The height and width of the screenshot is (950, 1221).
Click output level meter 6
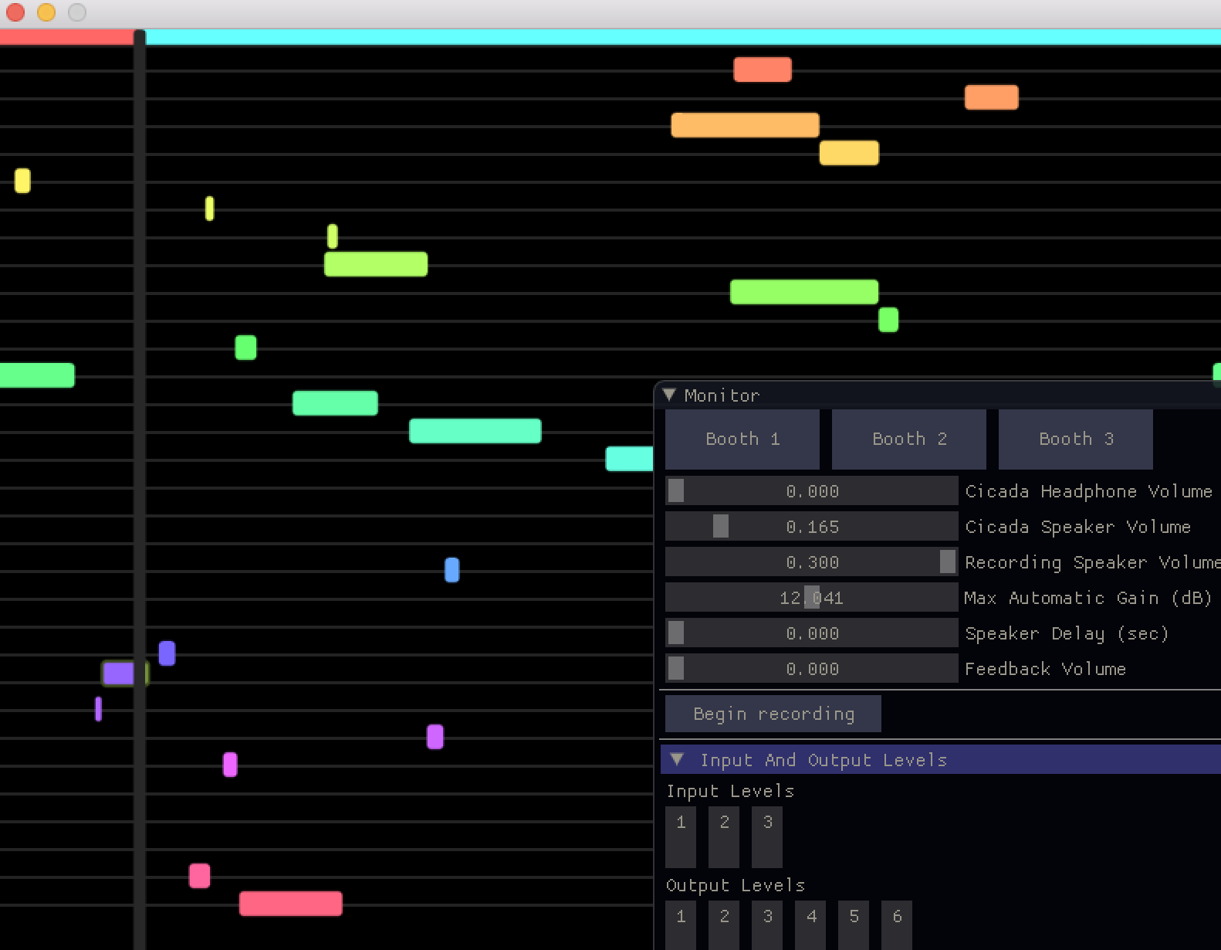897,925
